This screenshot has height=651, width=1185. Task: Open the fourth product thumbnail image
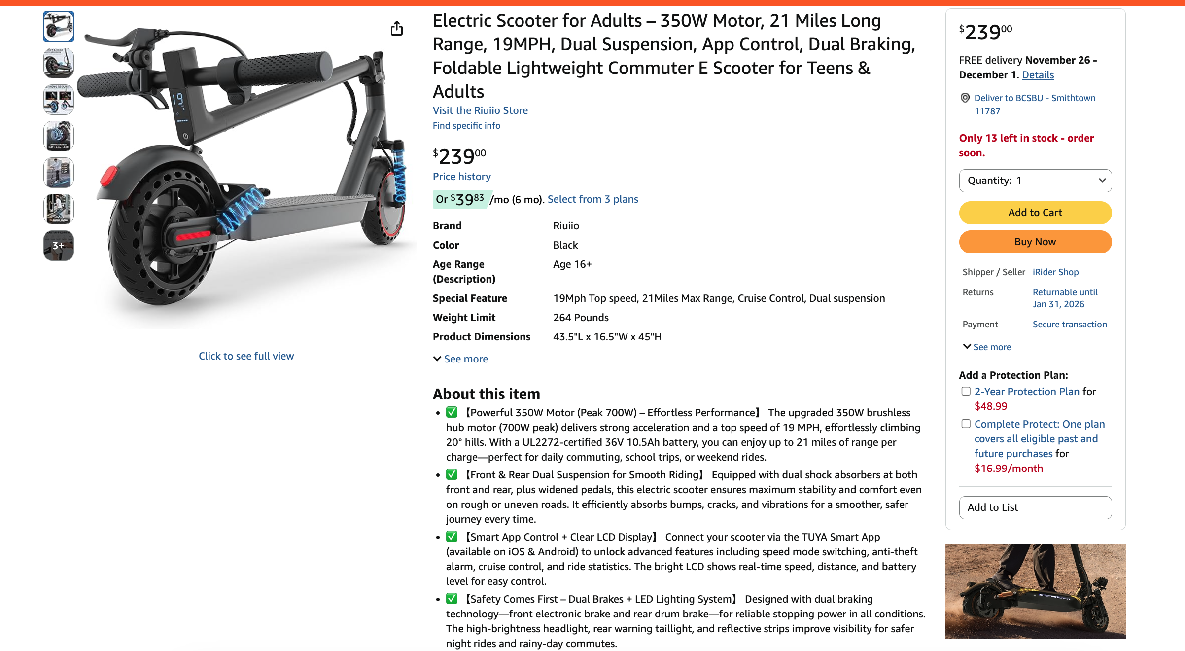click(59, 136)
